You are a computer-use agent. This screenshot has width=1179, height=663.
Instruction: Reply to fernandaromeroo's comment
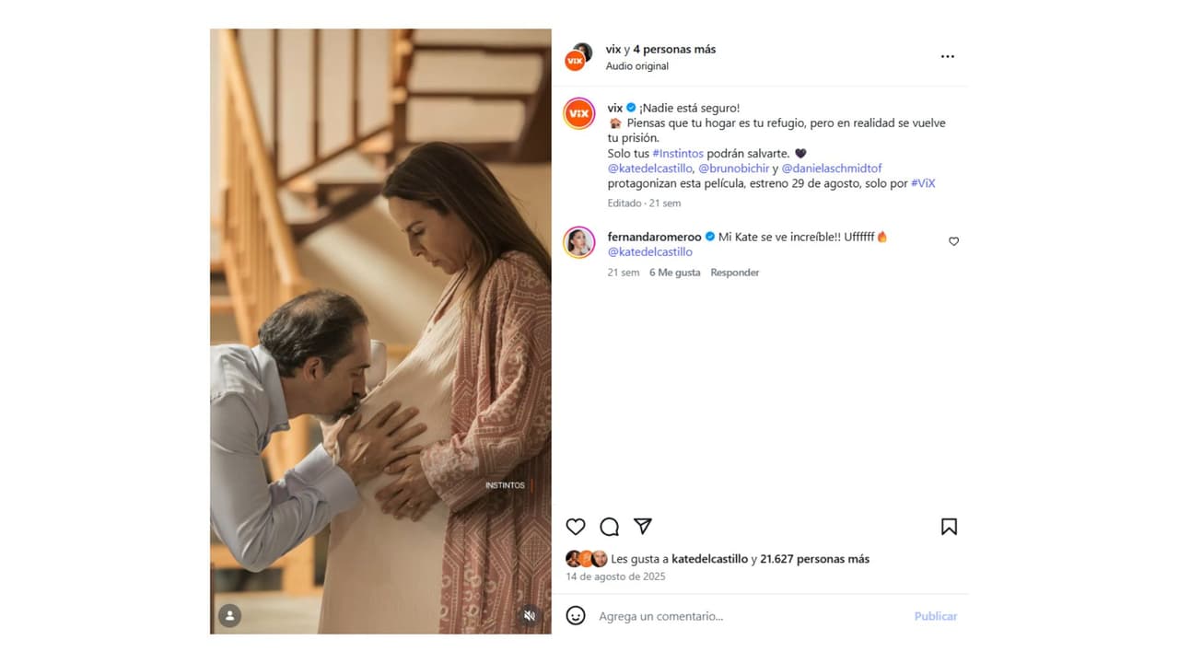pos(734,273)
